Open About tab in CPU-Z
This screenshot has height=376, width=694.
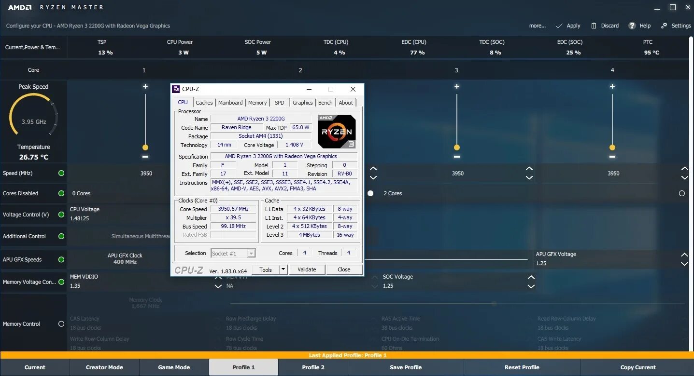(346, 103)
